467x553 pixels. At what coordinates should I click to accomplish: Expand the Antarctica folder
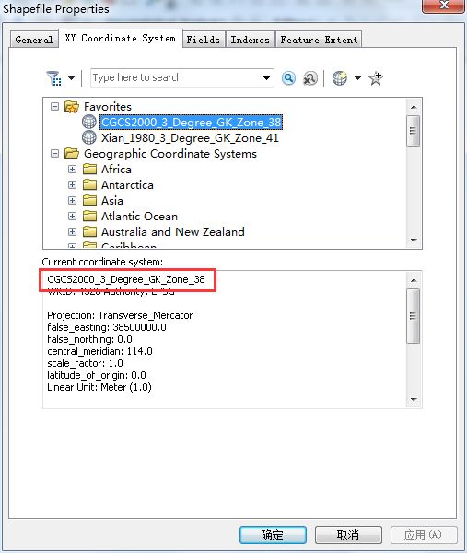tap(72, 185)
